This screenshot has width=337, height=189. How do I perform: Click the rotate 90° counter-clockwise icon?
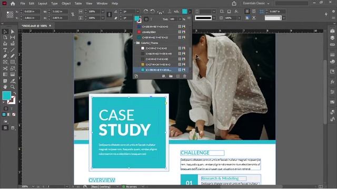coord(152,11)
